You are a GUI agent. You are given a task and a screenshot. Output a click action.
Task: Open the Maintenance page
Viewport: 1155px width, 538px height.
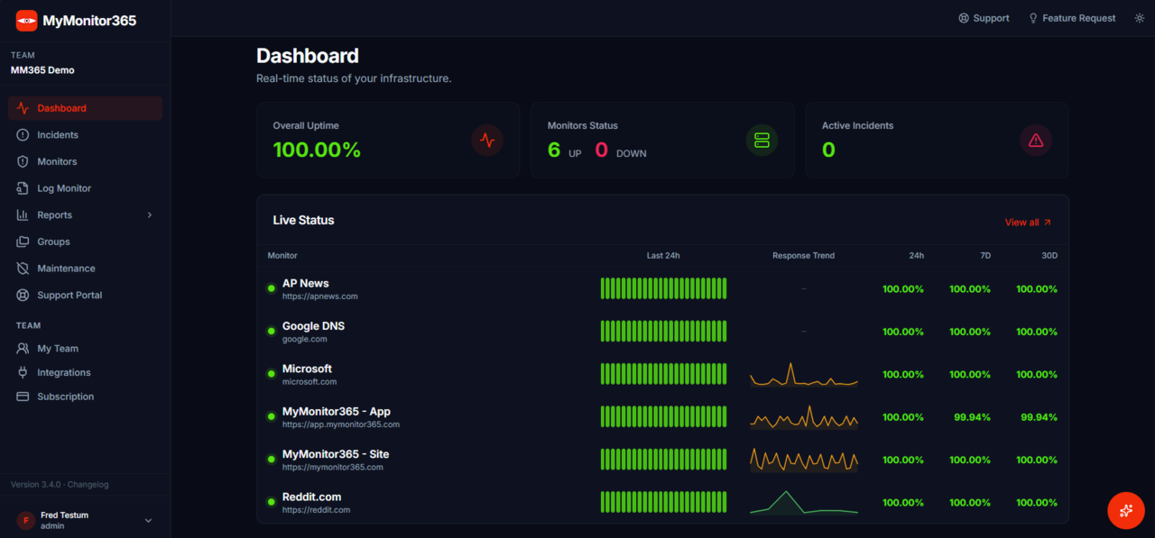(85, 269)
